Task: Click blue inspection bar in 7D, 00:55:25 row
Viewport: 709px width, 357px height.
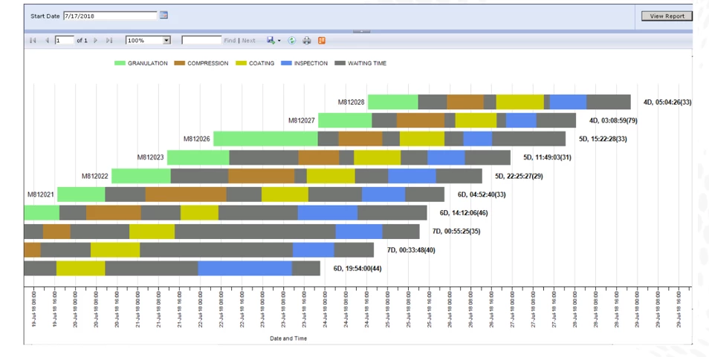Action: click(359, 231)
